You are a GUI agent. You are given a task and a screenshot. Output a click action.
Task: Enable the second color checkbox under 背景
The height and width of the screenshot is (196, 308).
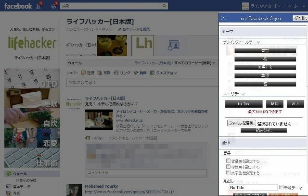[228, 167]
